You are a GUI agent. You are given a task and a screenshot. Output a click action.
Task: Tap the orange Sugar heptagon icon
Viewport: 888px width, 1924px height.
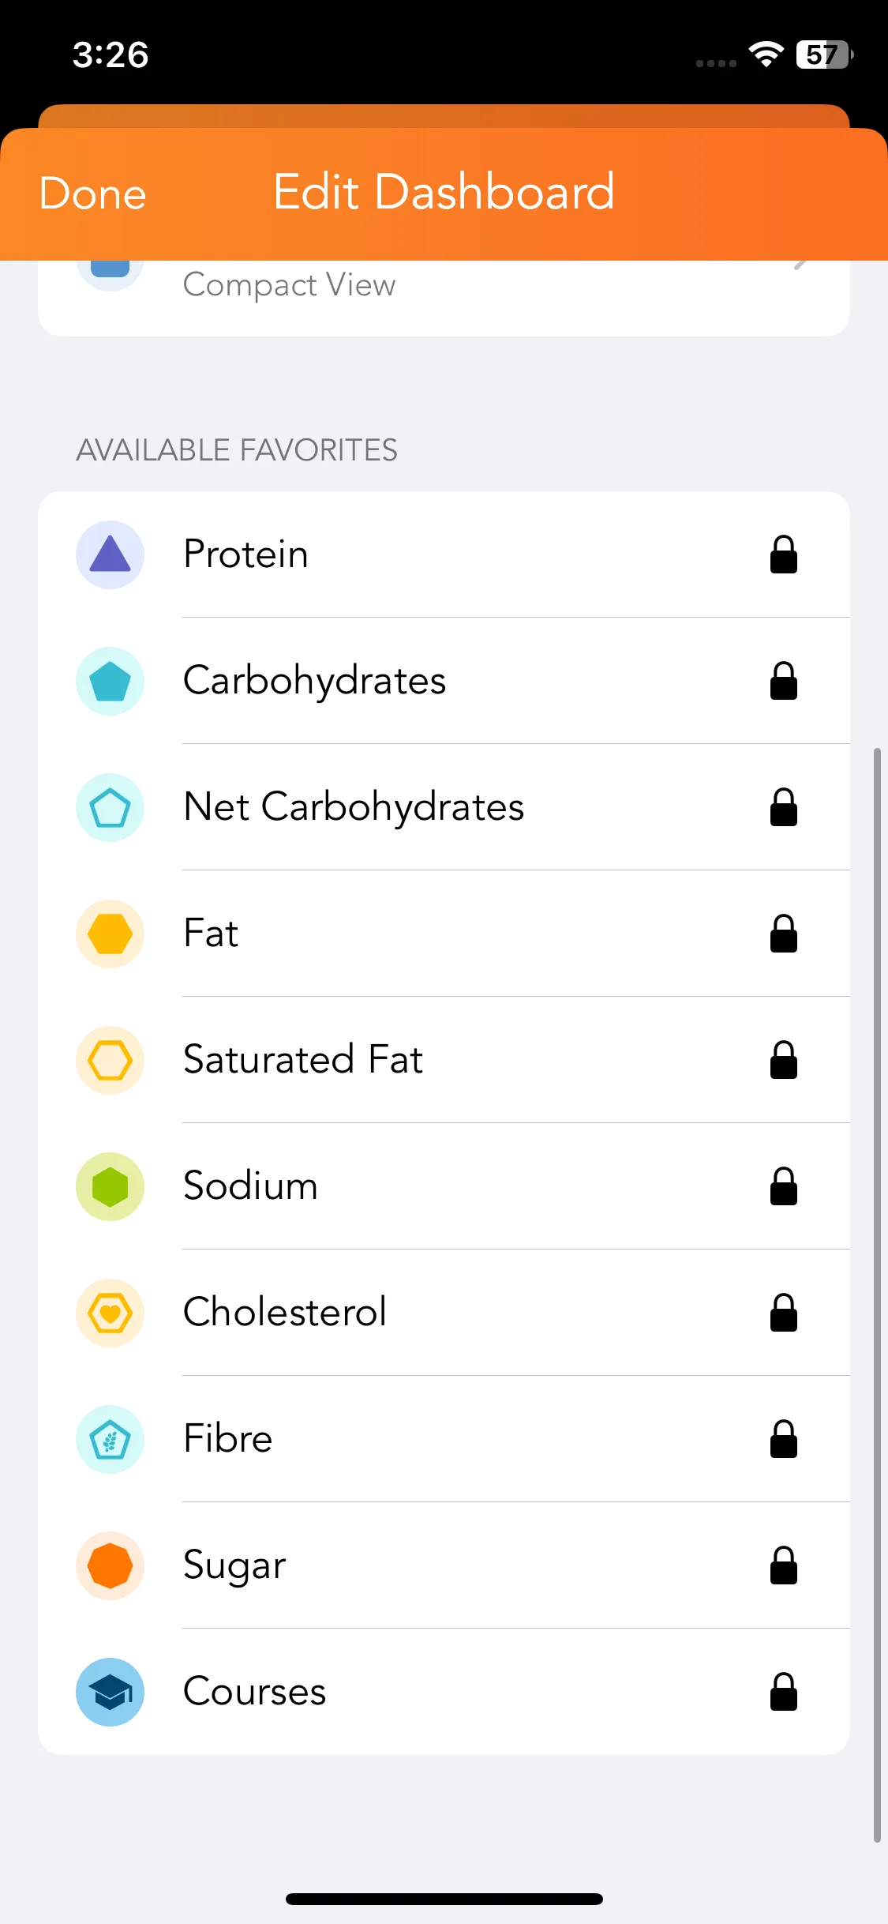tap(110, 1565)
